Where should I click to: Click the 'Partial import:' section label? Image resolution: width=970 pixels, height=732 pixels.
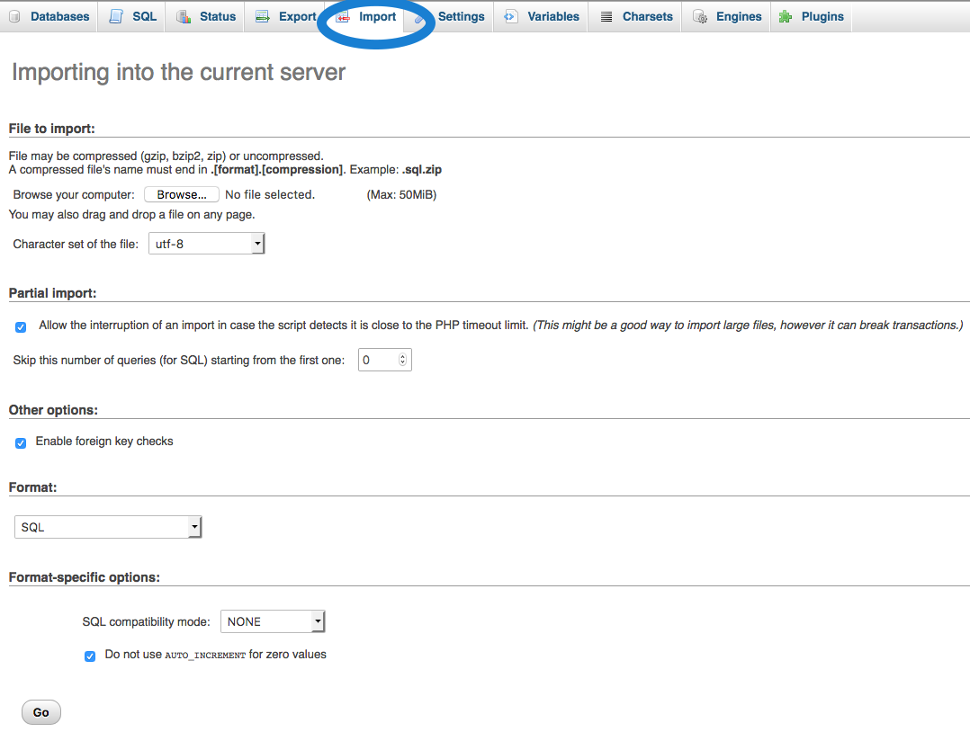coord(52,293)
